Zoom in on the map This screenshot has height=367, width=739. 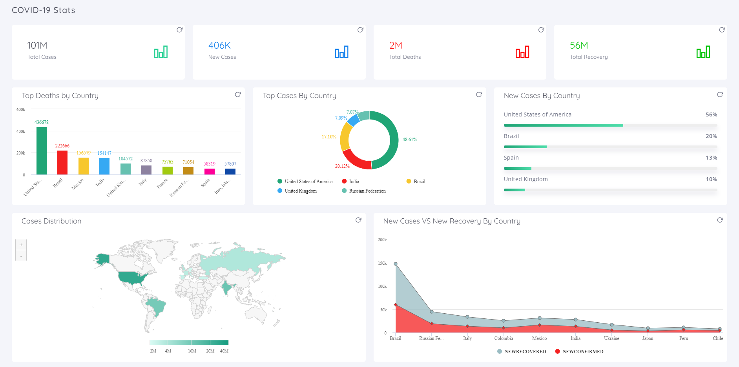pos(21,245)
